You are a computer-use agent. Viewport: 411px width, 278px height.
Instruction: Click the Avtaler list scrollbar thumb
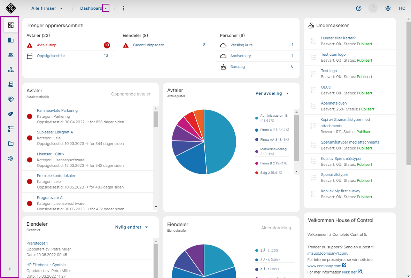[156, 119]
